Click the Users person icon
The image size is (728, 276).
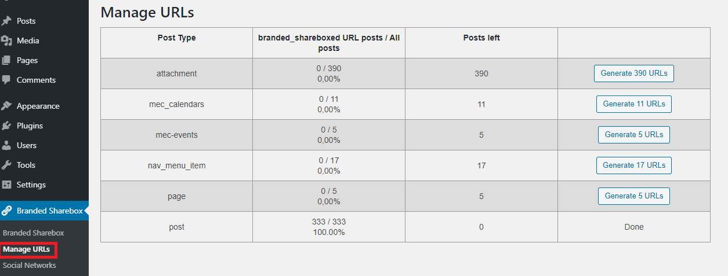coord(7,145)
